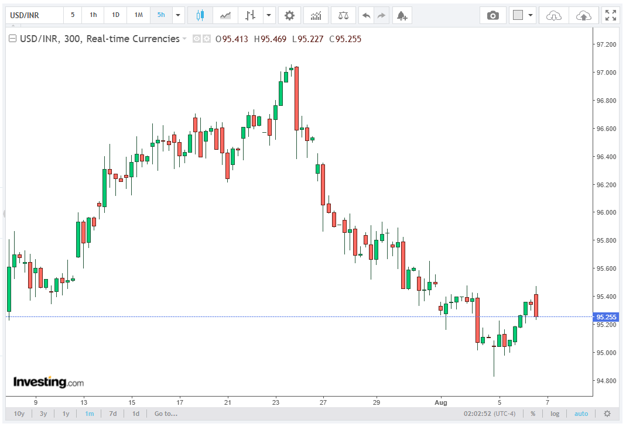Toggle auto scale

(x=581, y=414)
